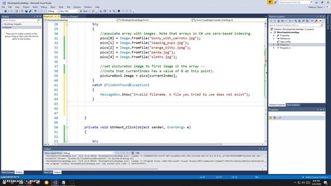Image resolution: width=331 pixels, height=186 pixels.
Task: Click the Solution Explorer Collapse All icon
Action: 304,21
